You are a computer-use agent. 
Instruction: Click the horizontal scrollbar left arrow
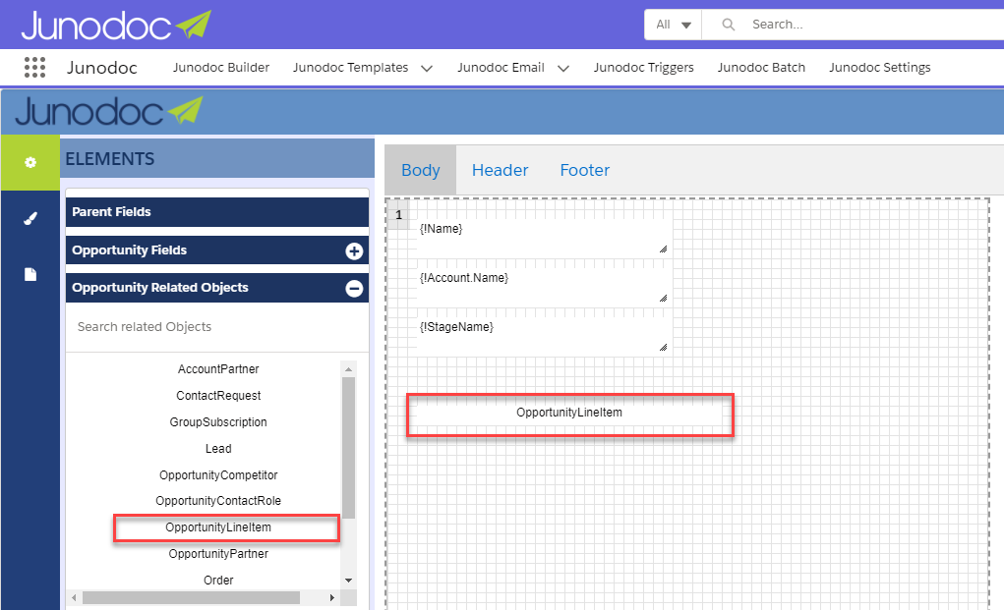74,598
